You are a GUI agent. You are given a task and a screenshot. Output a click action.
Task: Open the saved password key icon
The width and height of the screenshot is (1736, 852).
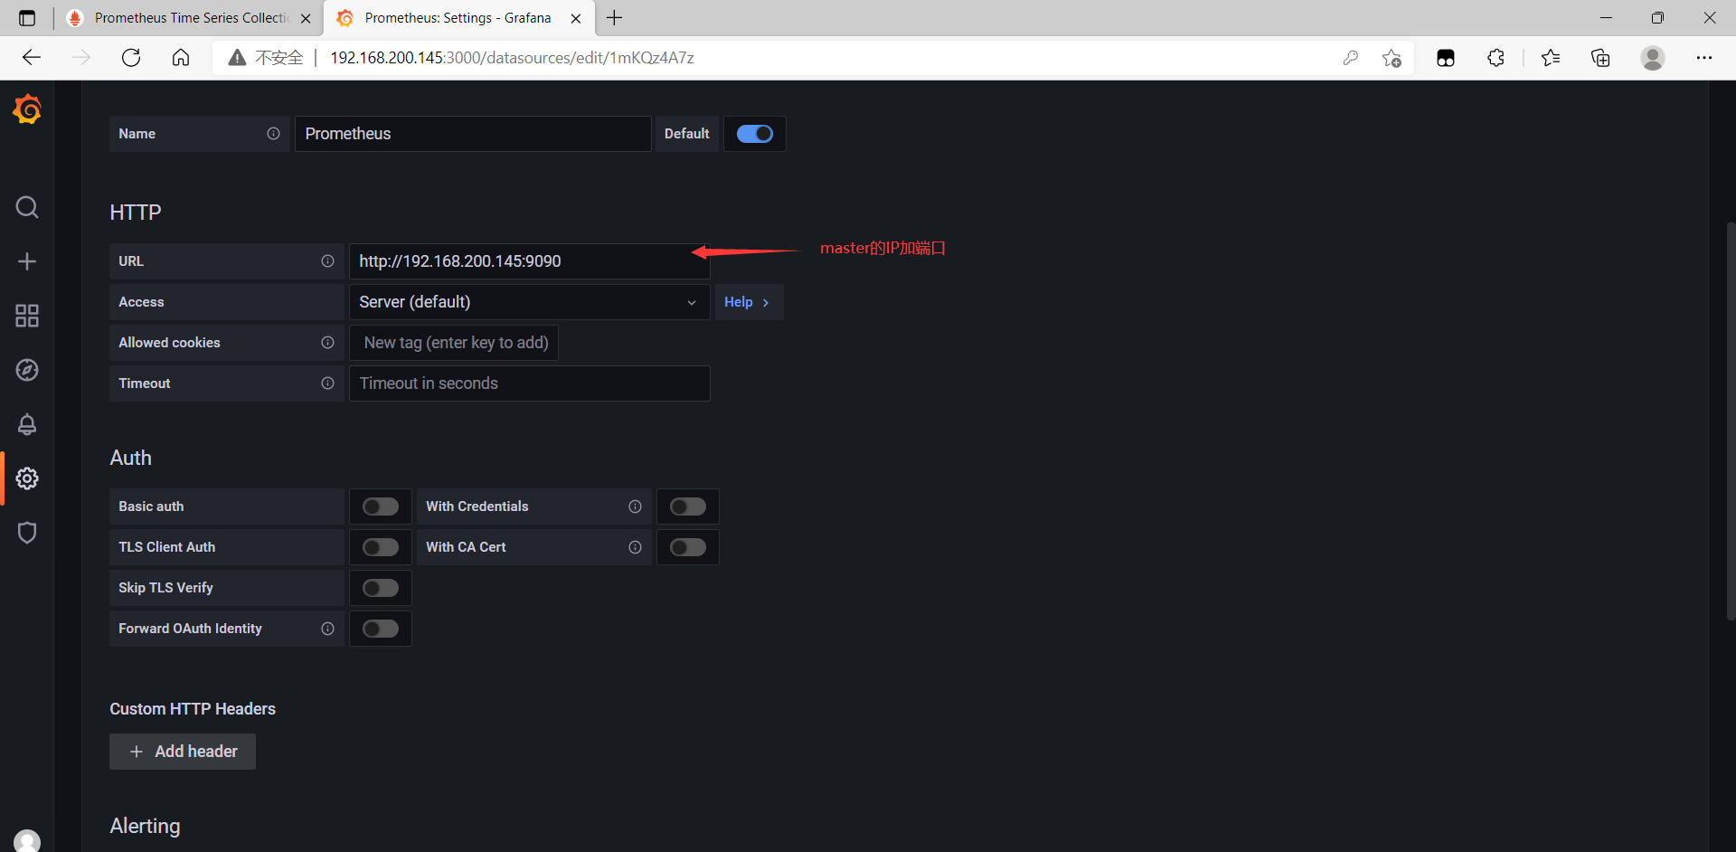click(1350, 58)
